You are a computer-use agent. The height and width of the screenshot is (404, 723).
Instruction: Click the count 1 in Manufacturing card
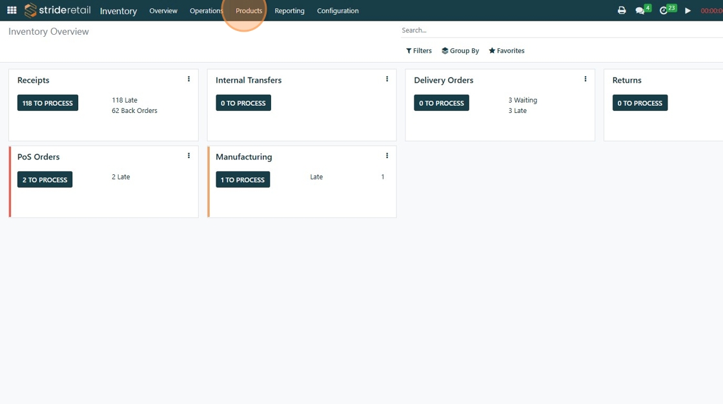tap(383, 177)
